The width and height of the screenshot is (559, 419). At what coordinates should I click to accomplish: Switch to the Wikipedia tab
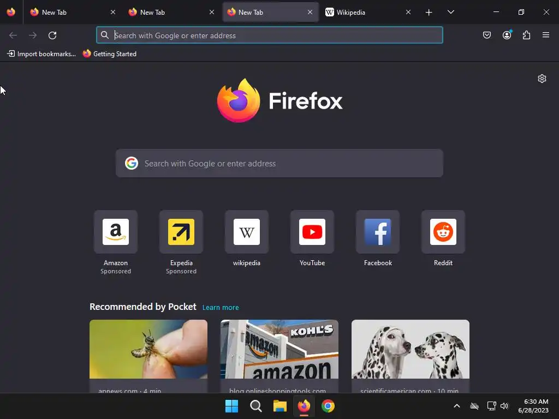368,12
